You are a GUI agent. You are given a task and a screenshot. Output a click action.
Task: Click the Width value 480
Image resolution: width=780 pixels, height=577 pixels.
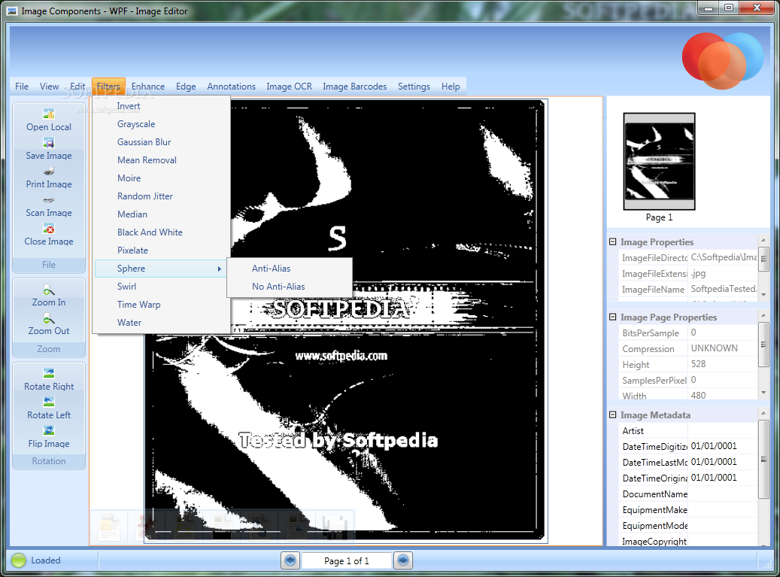[x=699, y=396]
